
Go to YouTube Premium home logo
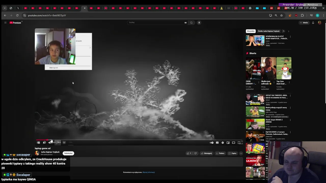pyautogui.click(x=16, y=23)
